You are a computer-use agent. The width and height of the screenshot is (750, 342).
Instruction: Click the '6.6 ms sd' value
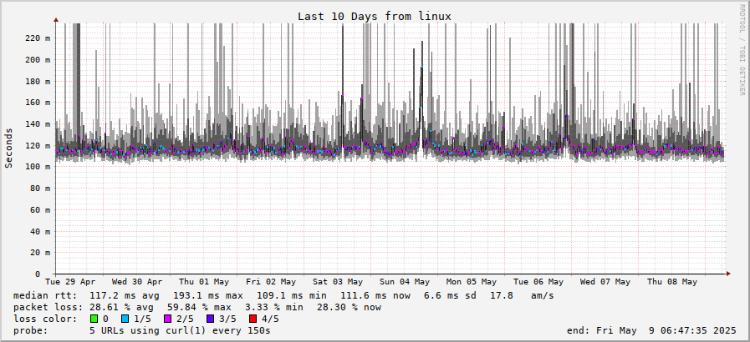coord(450,296)
